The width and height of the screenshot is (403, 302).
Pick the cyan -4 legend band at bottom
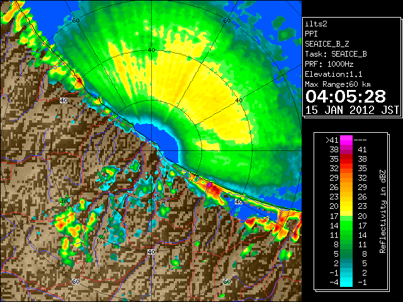click(346, 282)
